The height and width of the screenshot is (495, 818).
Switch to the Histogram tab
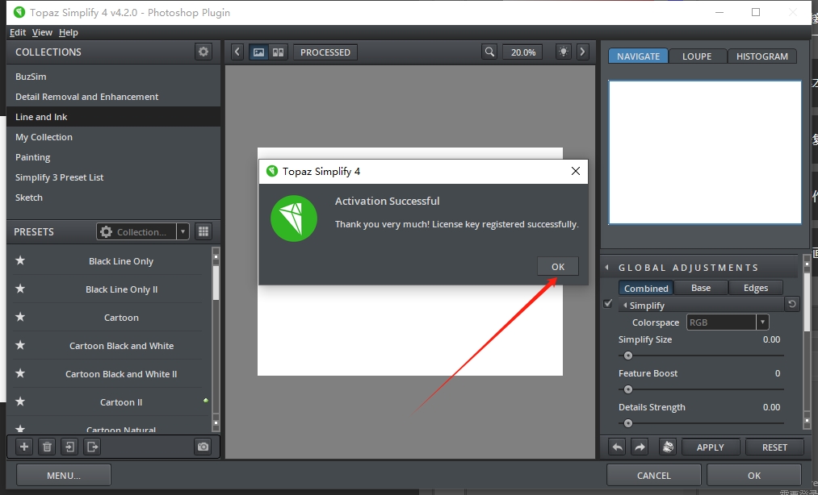click(762, 56)
